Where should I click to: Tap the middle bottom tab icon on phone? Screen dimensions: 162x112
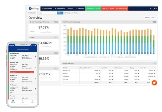pyautogui.click(x=23, y=101)
